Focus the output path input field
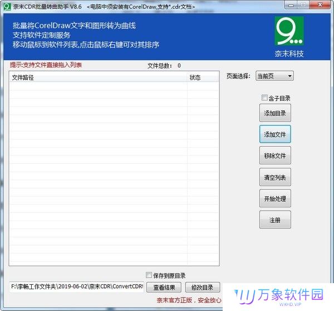The width and height of the screenshot is (334, 311). (77, 286)
